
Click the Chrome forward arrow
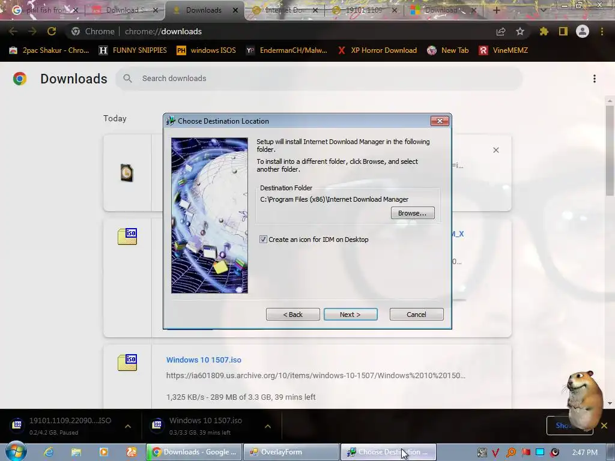tap(32, 31)
